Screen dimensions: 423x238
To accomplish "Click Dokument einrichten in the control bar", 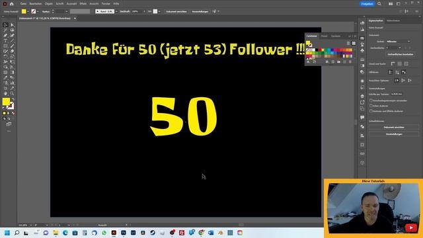I will [176, 12].
